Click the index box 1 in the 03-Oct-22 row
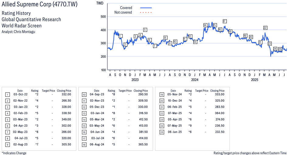Screen dimensions: 290x155 click(7, 95)
